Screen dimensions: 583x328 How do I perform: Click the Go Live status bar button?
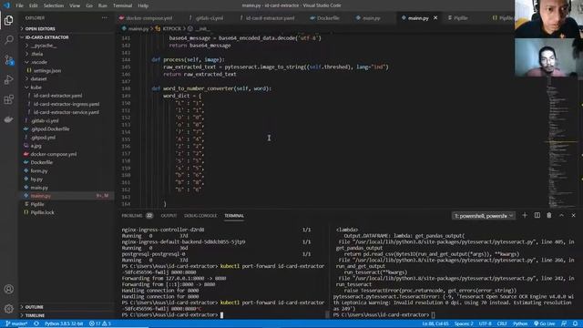tap(545, 323)
